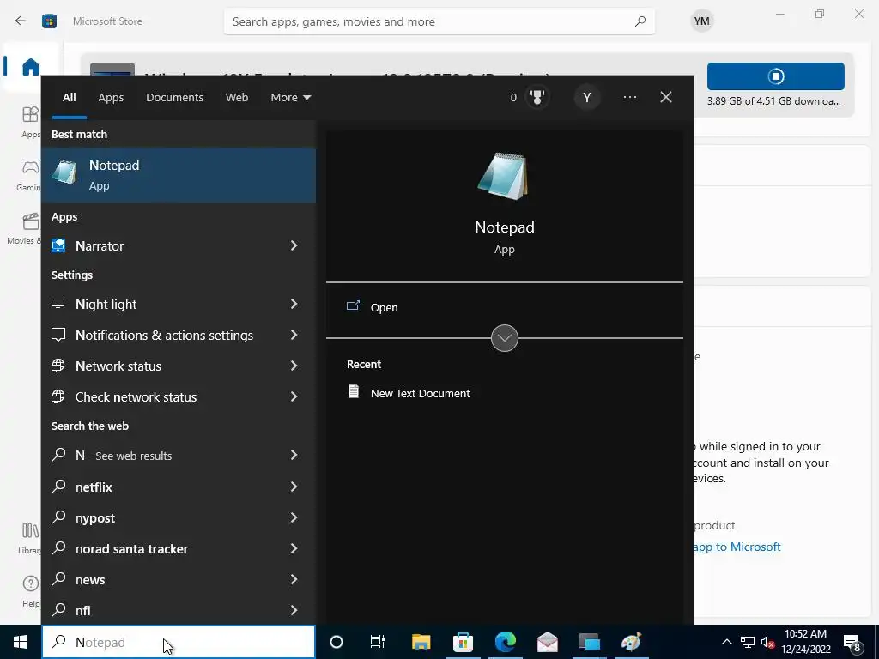879x659 pixels.
Task: Switch to the Documents search tab
Action: (x=174, y=98)
